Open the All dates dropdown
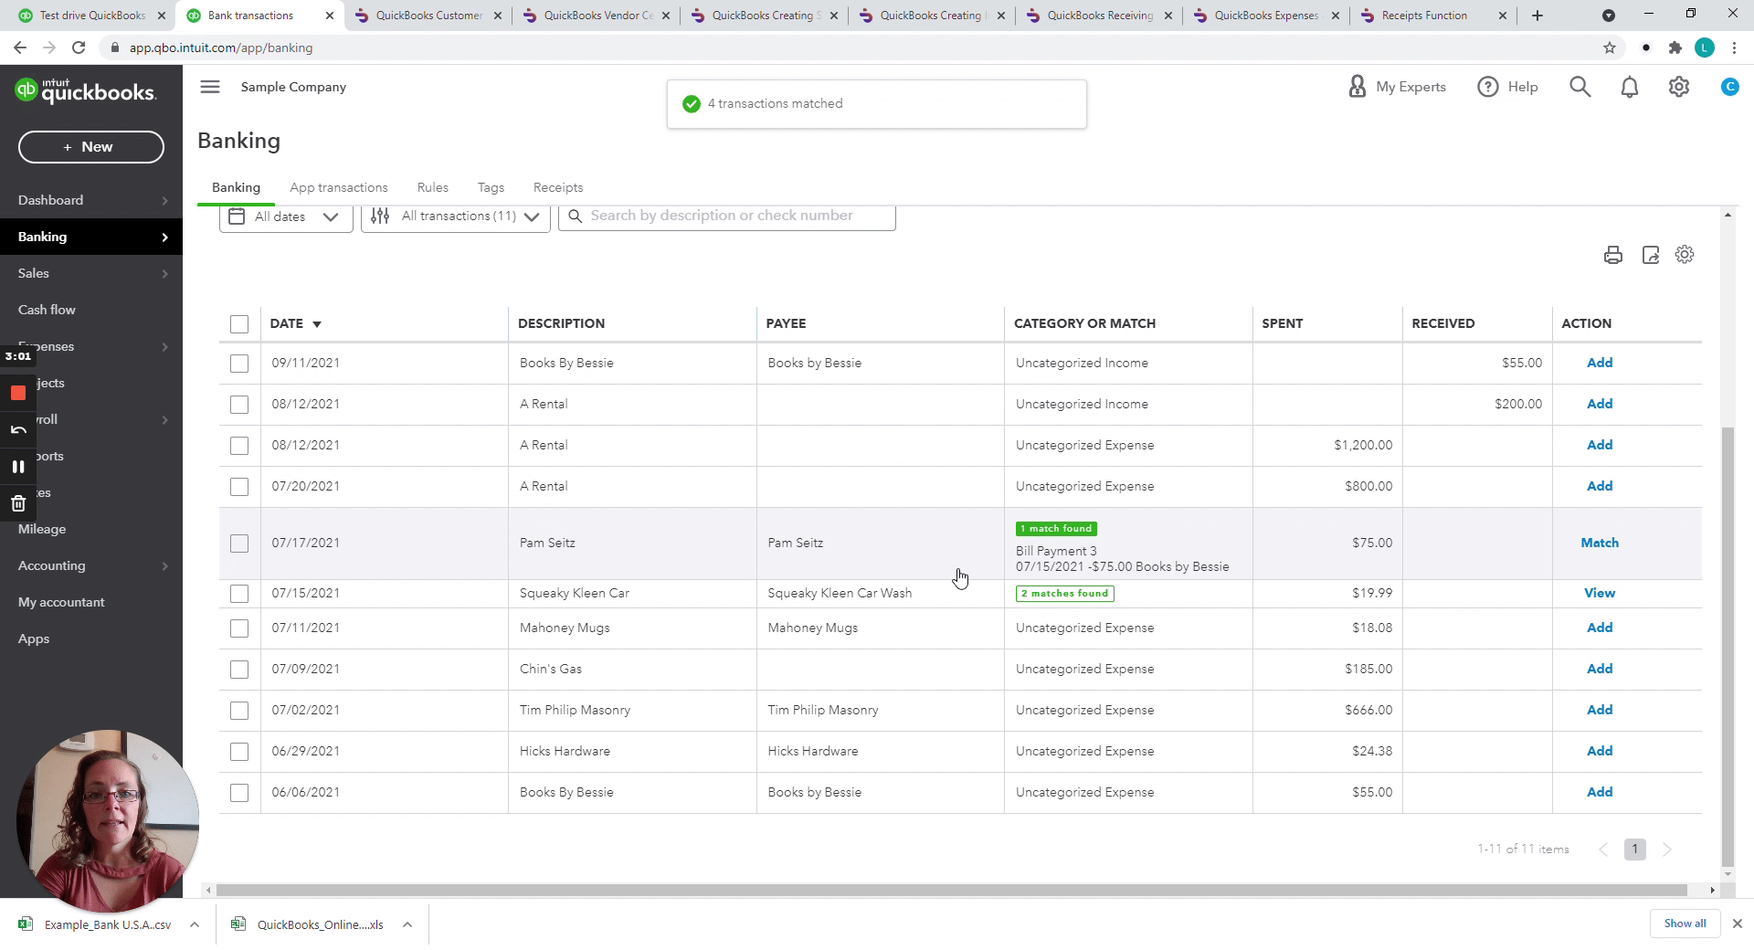 point(285,216)
